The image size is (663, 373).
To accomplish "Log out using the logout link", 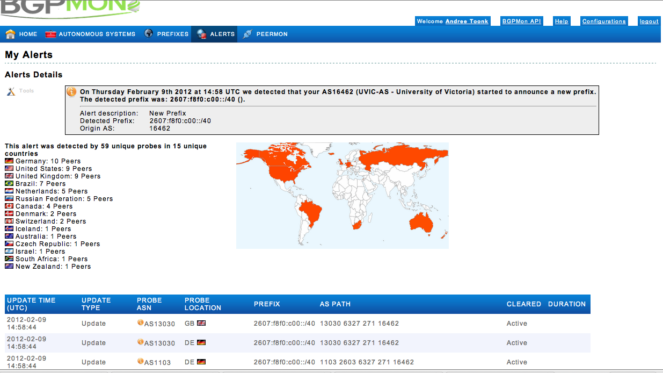I will (649, 20).
